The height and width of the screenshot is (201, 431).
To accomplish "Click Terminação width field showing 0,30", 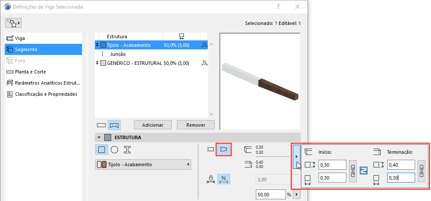I will (401, 178).
